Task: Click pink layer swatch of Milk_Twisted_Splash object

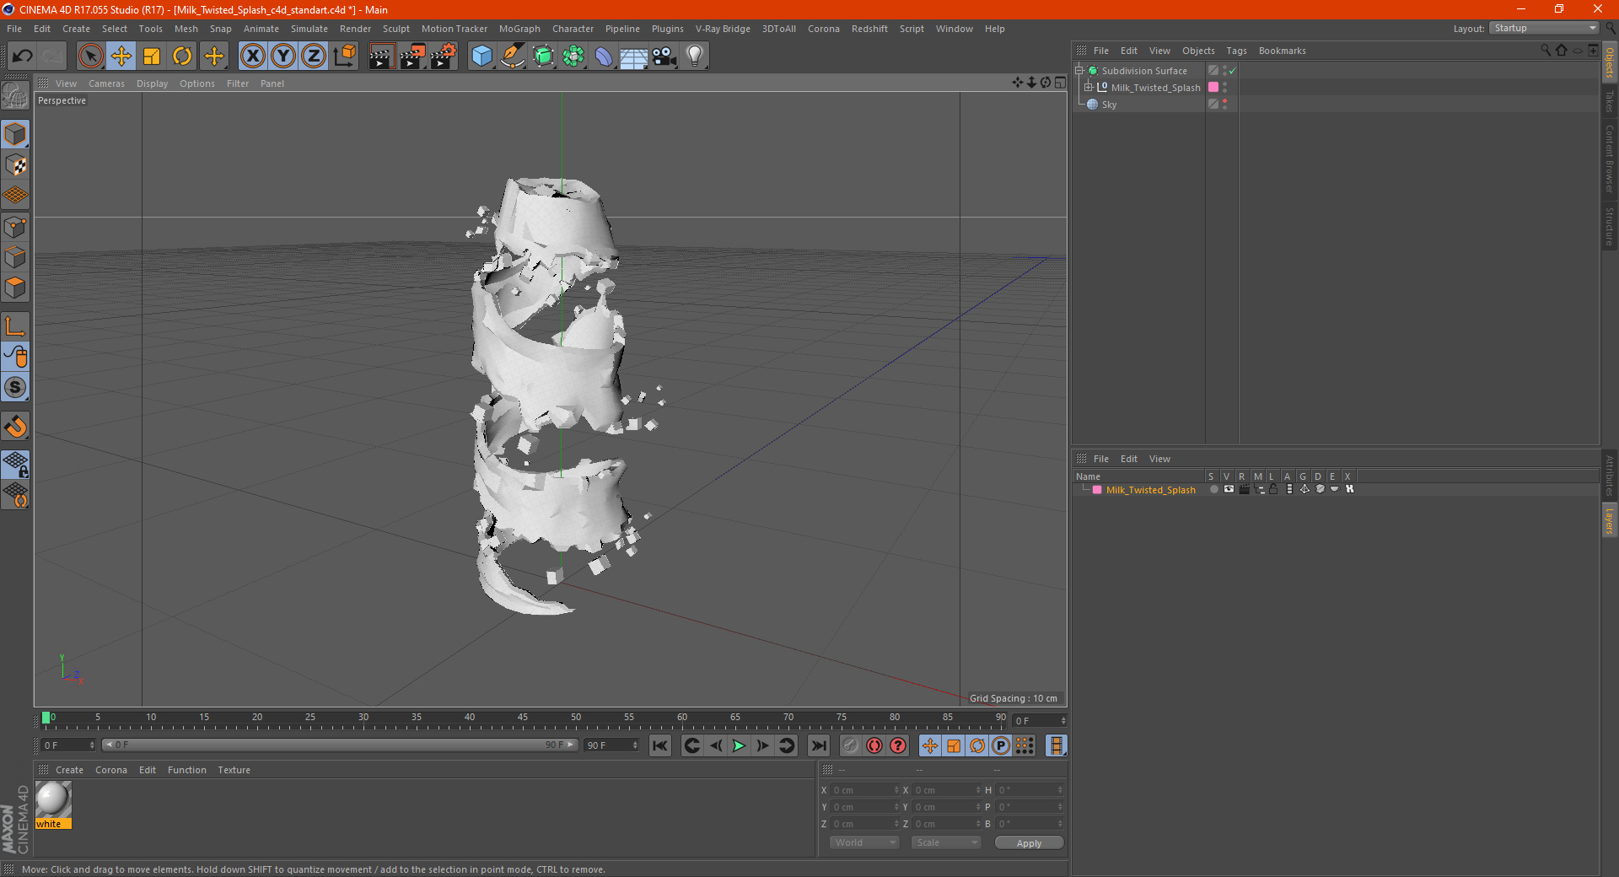Action: coord(1213,88)
